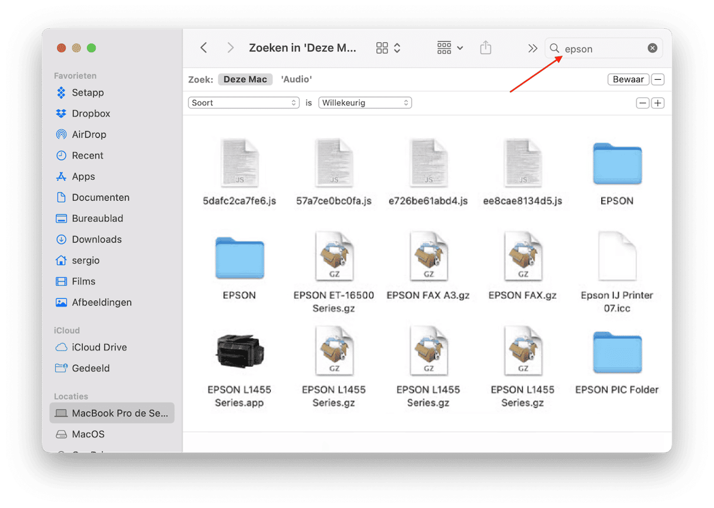Show more toolbar items with double chevron
The width and height of the screenshot is (714, 508).
pyautogui.click(x=533, y=48)
